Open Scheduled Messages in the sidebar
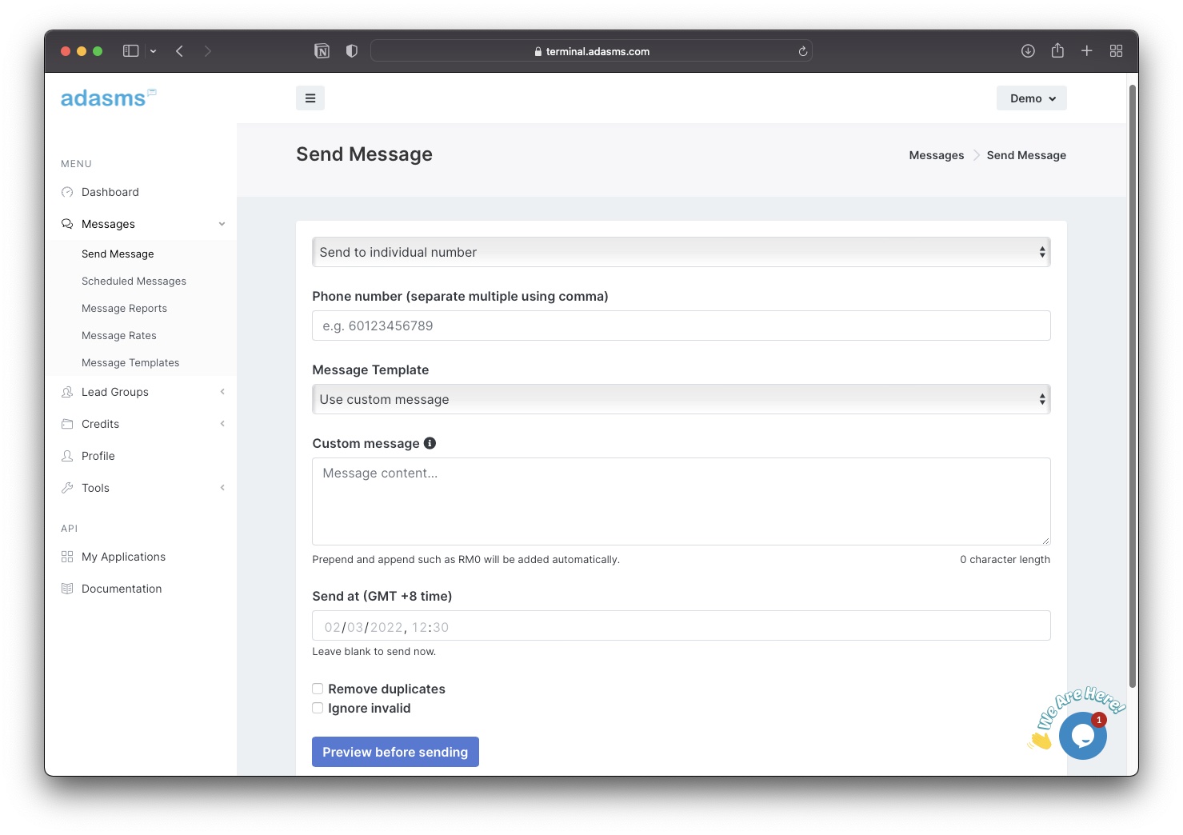 tap(134, 282)
